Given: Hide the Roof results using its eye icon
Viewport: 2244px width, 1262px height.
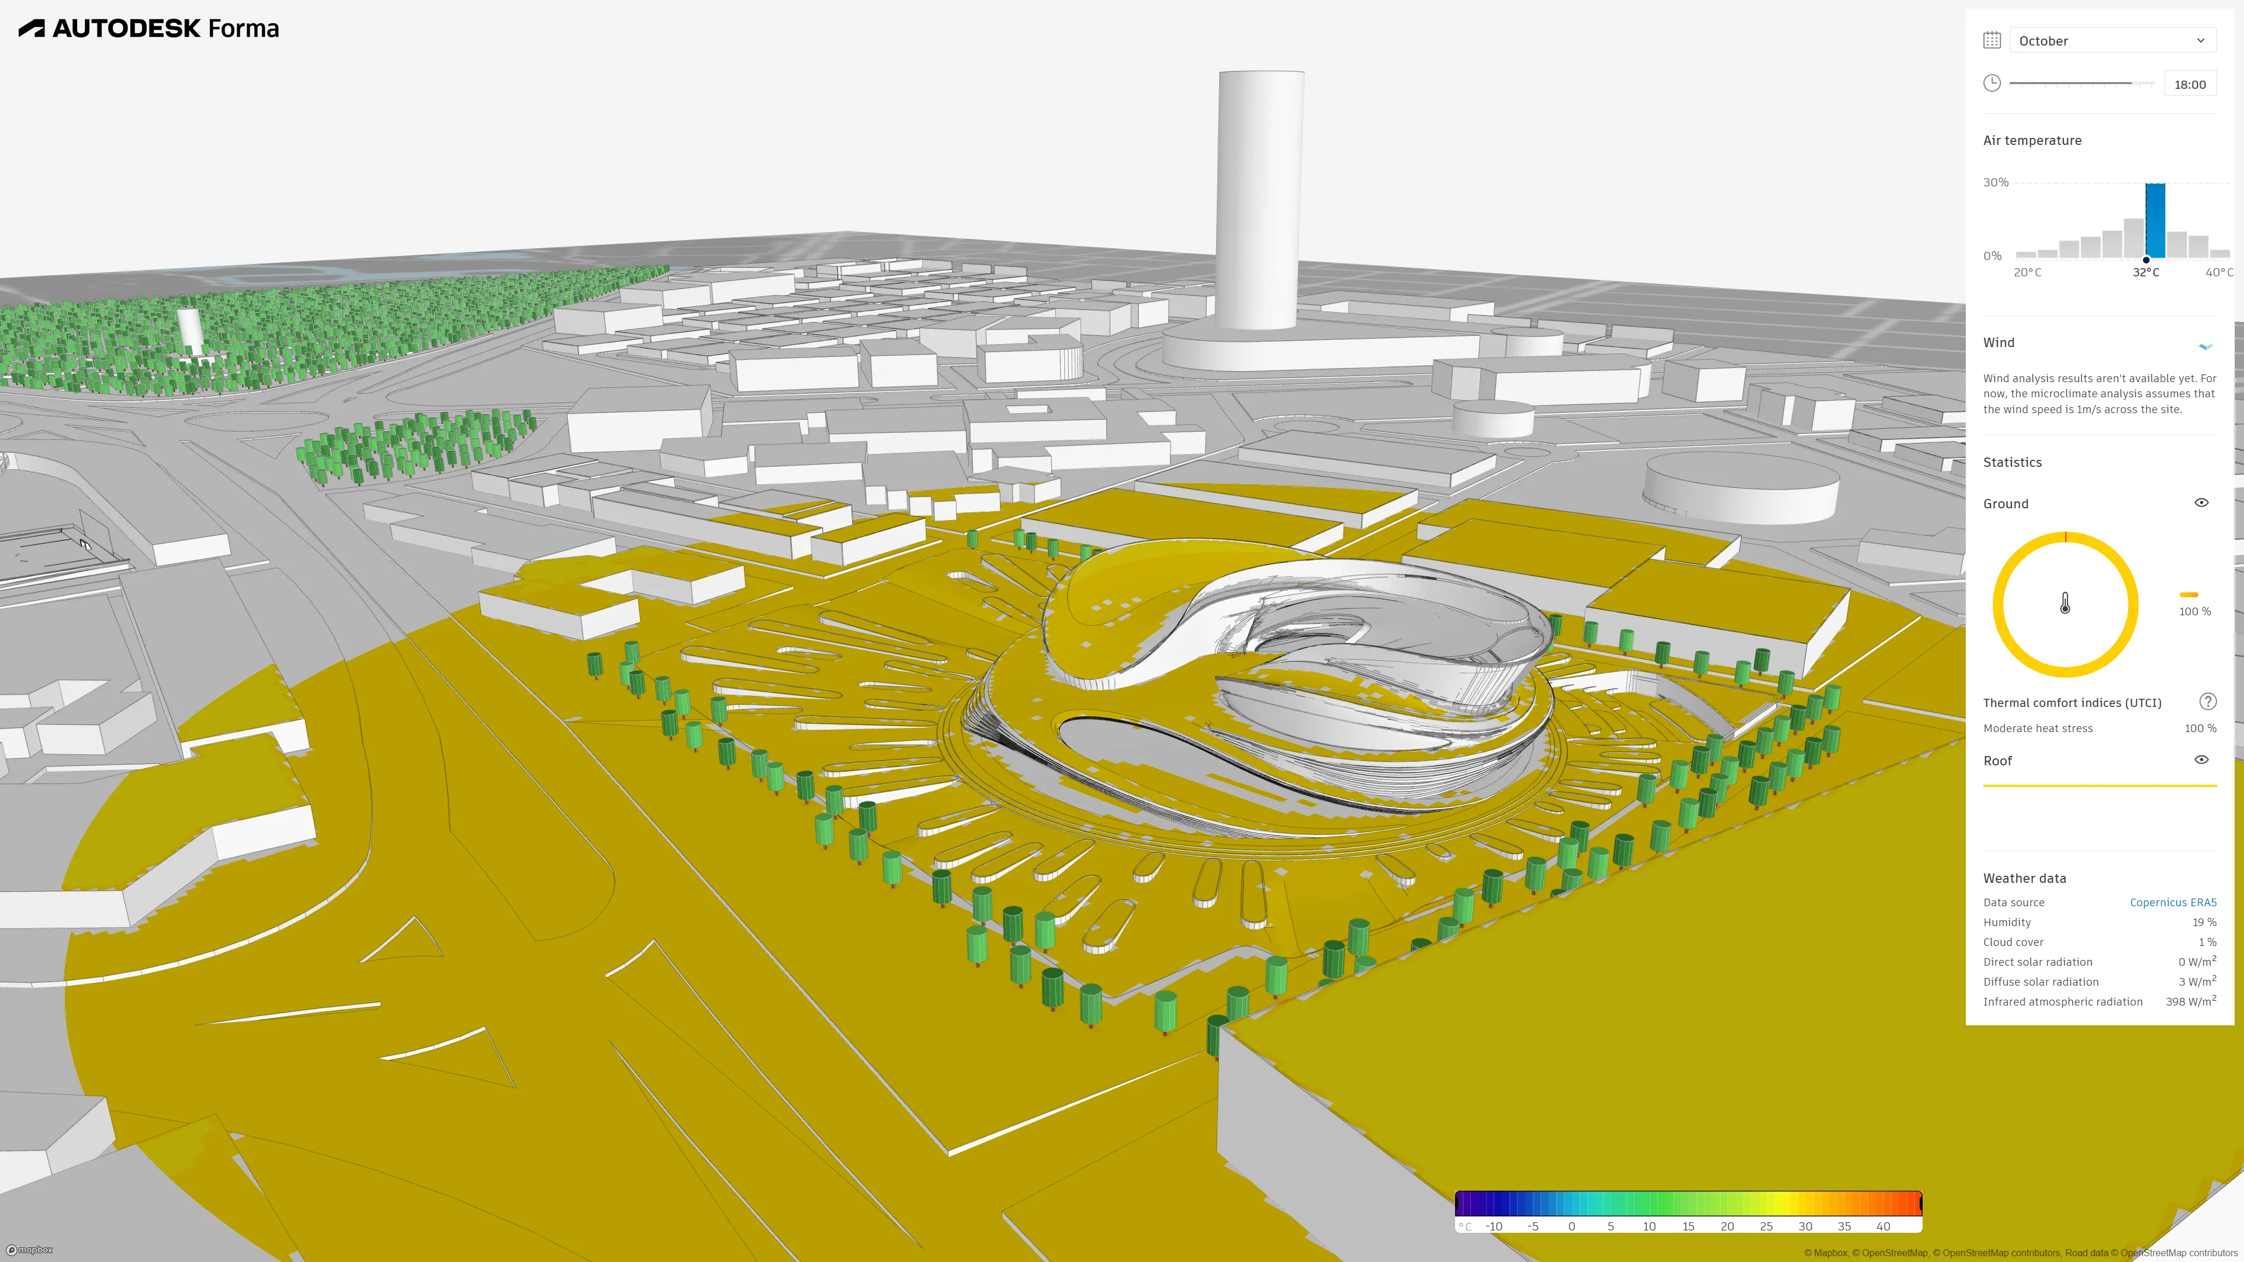Looking at the screenshot, I should [2201, 760].
